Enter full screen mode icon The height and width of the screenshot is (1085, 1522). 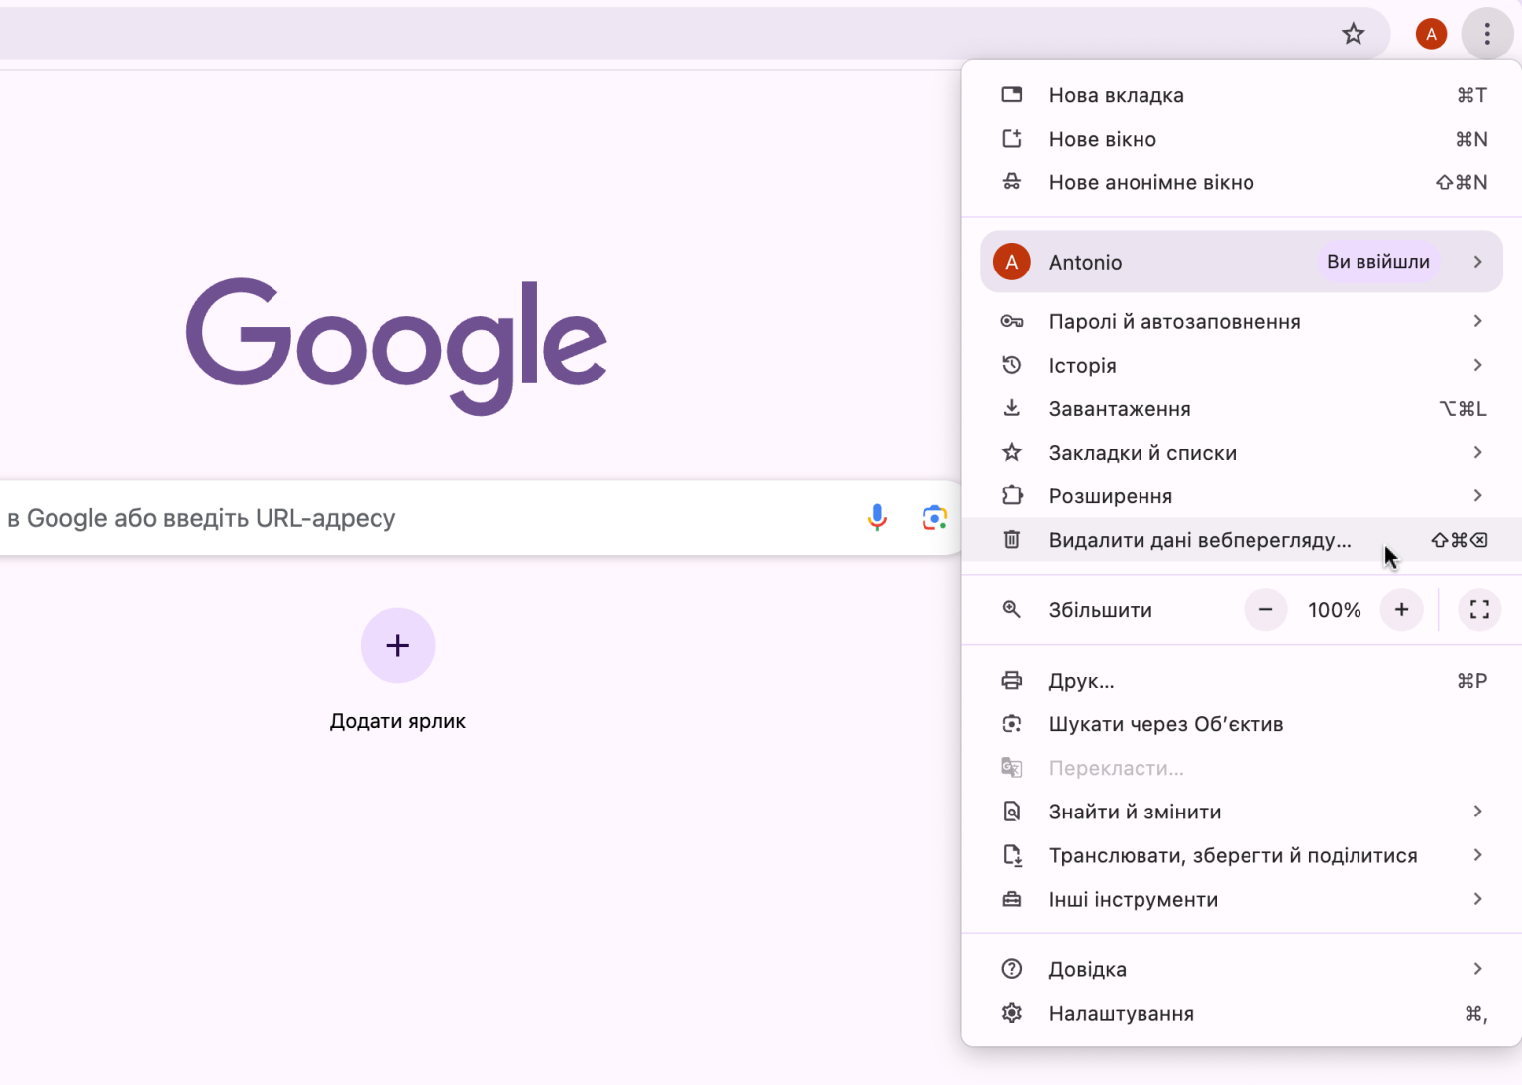1479,610
